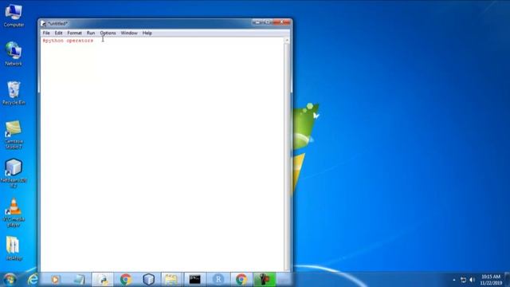Show hidden system tray icons
Screen dimensions: 510x287
pos(454,280)
